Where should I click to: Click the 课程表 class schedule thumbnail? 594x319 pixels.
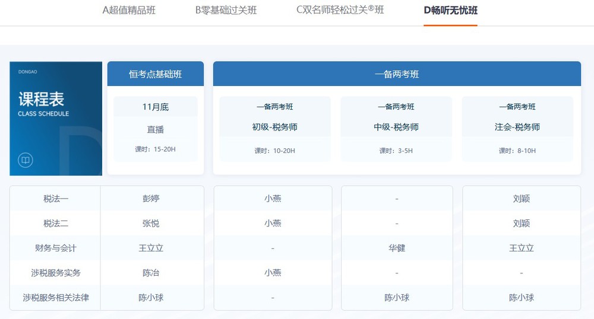coord(56,119)
